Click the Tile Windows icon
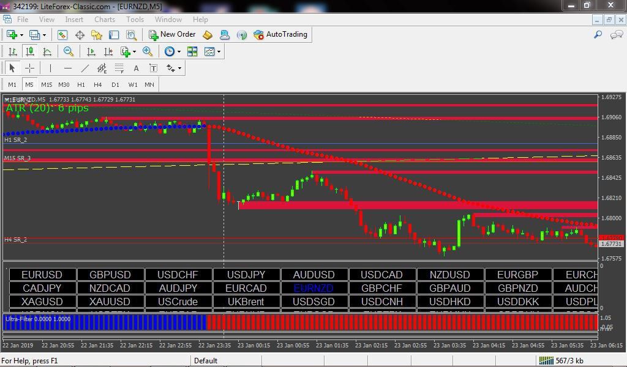This screenshot has width=627, height=367. (x=192, y=51)
